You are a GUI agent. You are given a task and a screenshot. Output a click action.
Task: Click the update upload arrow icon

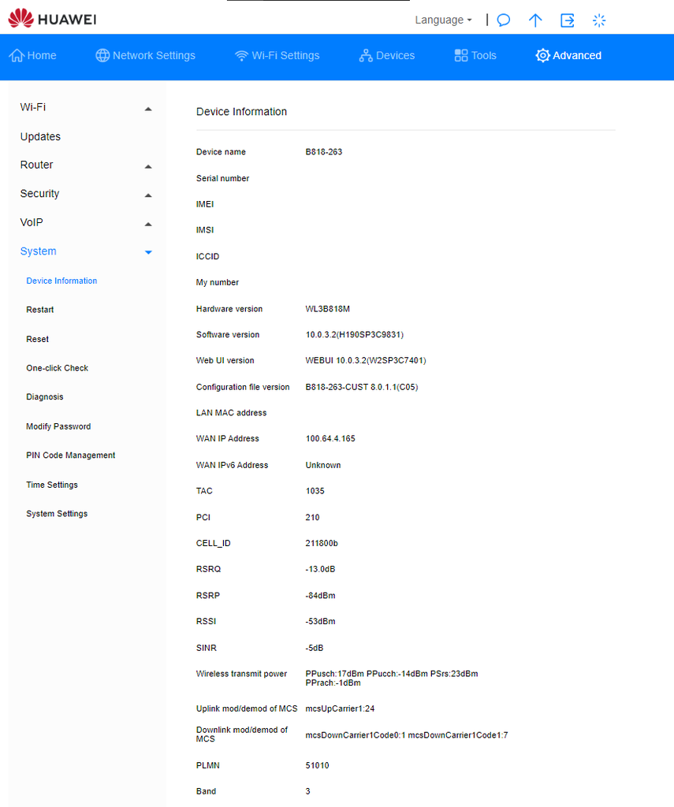click(535, 20)
